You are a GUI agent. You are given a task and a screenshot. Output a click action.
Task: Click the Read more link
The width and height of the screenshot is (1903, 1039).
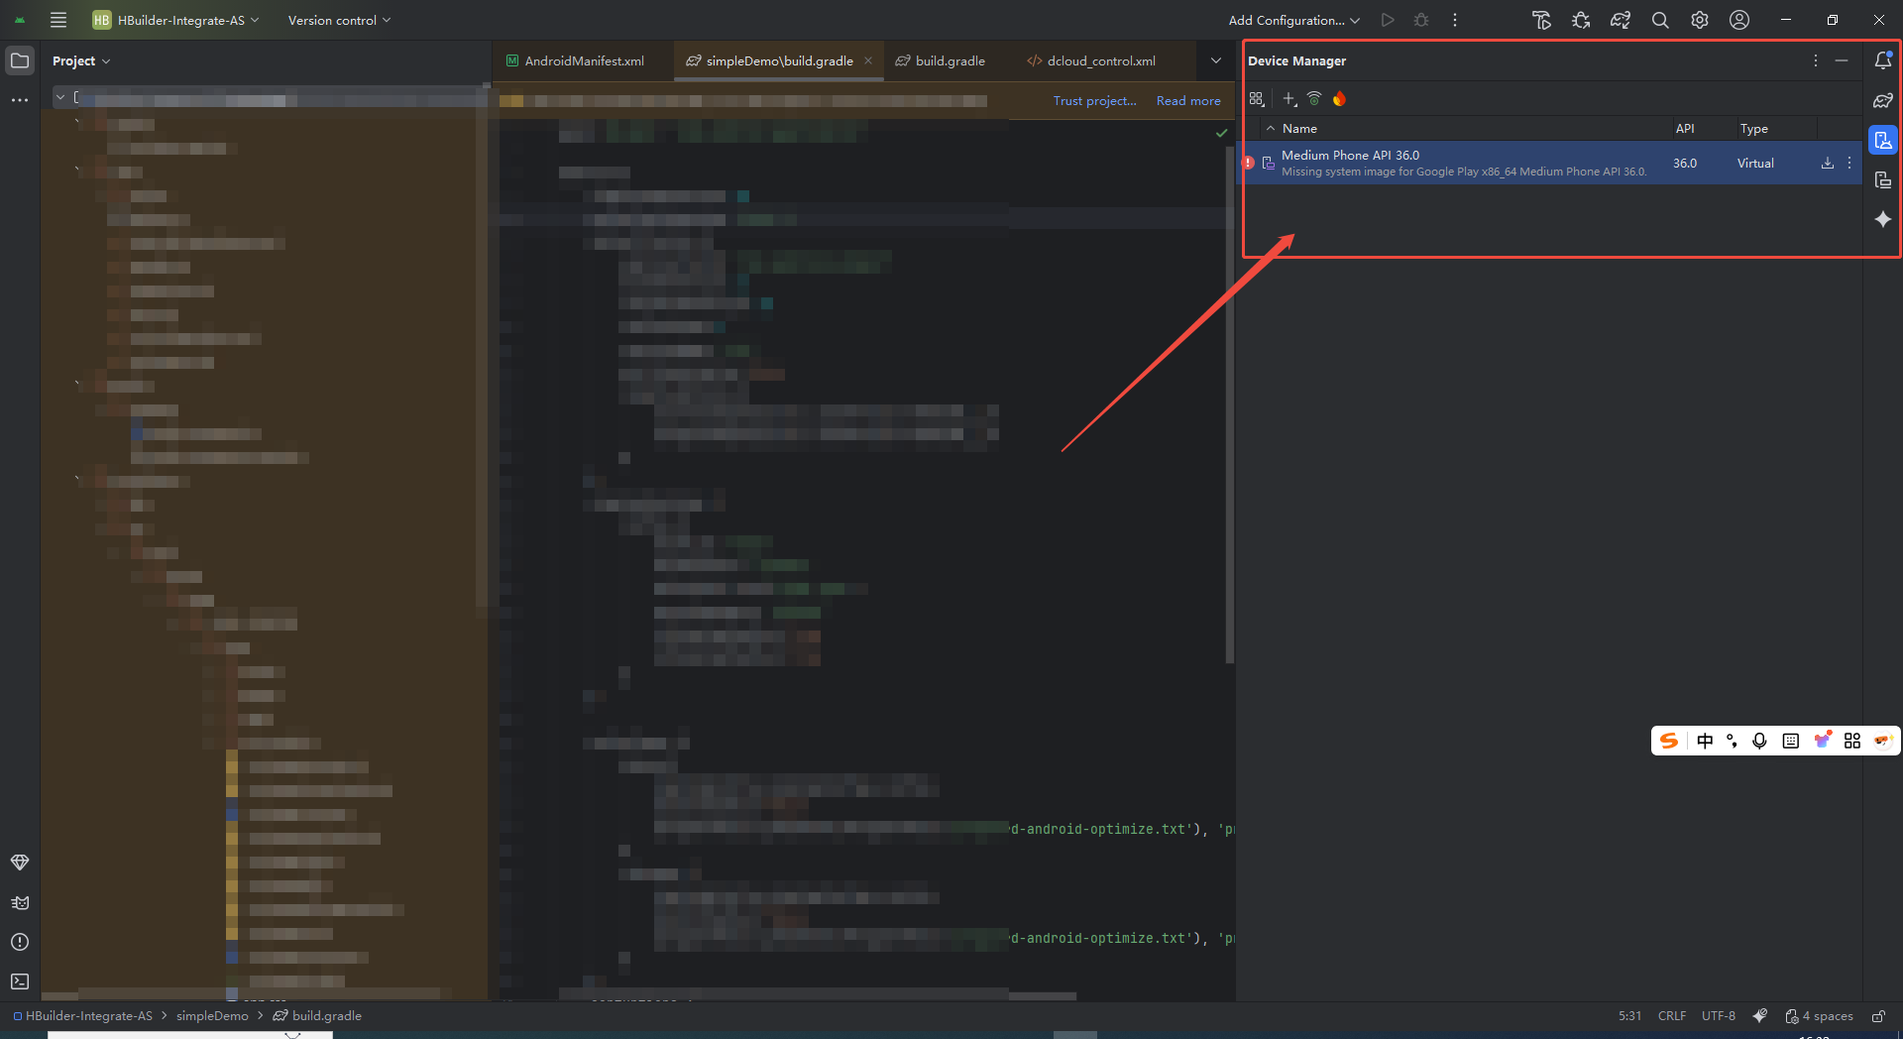(x=1187, y=101)
